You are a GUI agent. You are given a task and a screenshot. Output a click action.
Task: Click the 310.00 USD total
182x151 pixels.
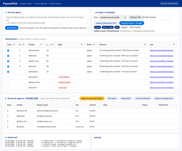32,98
